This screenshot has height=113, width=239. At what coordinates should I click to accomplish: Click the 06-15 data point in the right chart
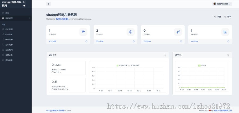224,87
